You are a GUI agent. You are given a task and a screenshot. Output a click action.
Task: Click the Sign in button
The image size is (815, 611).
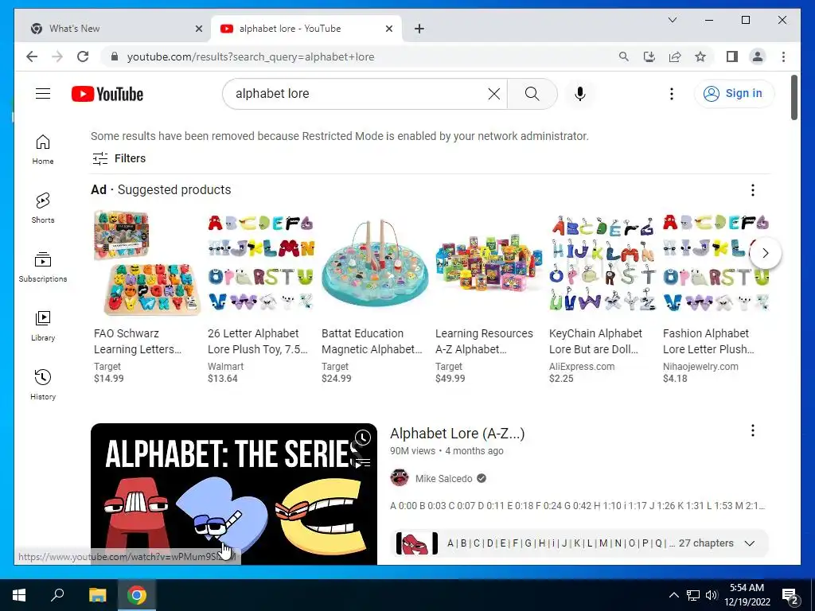[x=734, y=94]
